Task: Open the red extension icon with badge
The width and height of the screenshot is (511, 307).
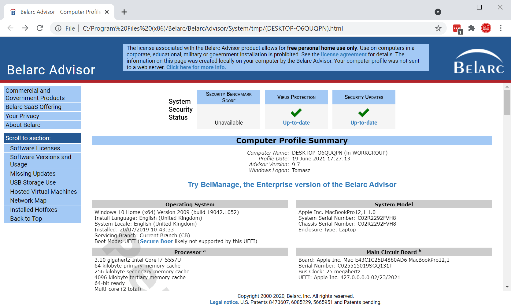Action: tap(457, 29)
